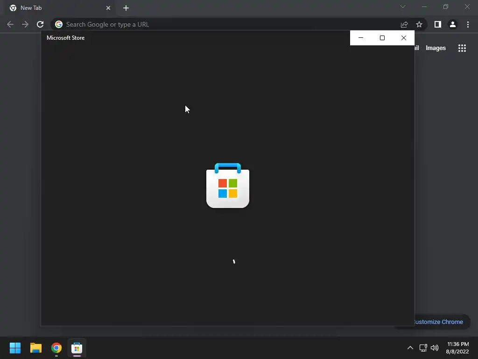Open the volume speaker icon in the tray

[x=435, y=348]
